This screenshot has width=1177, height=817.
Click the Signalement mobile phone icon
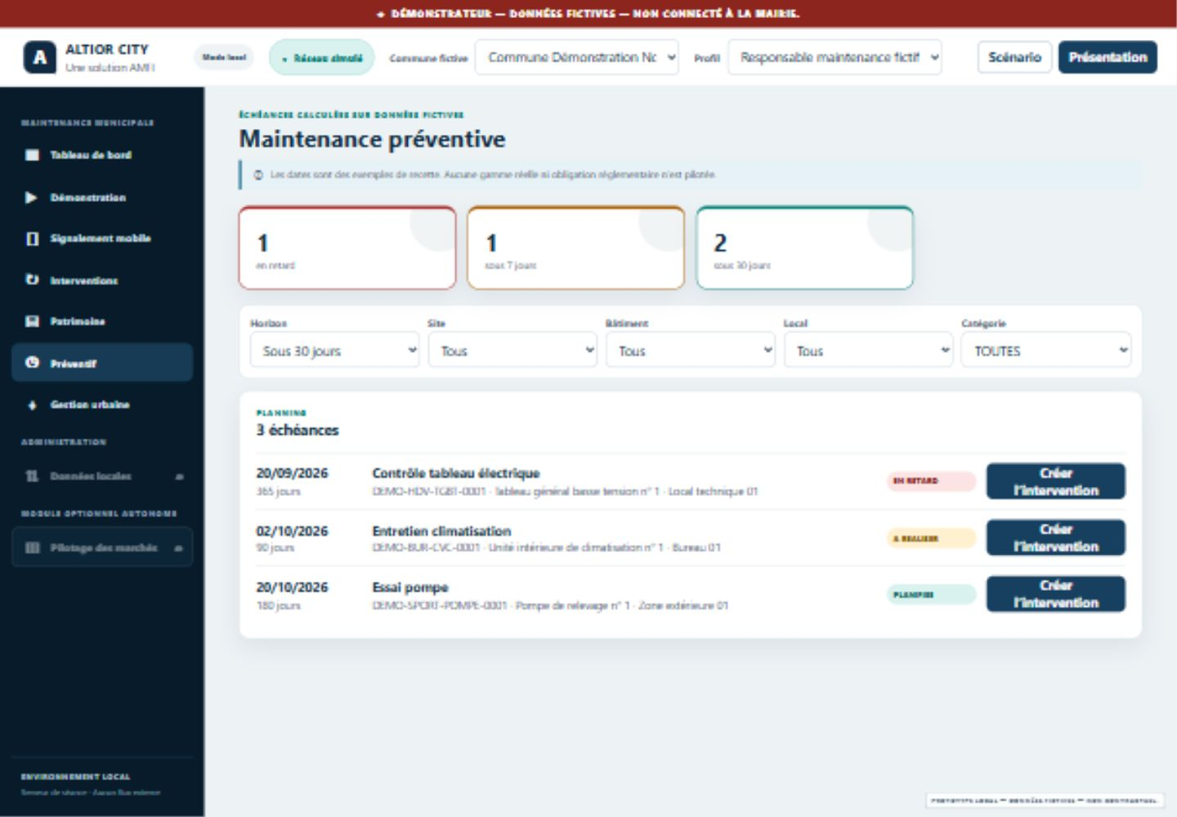point(32,239)
